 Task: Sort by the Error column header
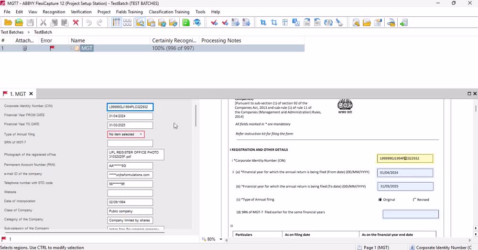point(54,41)
